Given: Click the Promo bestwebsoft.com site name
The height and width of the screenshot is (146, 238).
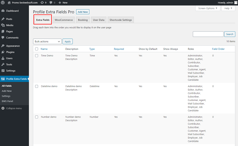Looking at the screenshot, I should pos(25,3).
